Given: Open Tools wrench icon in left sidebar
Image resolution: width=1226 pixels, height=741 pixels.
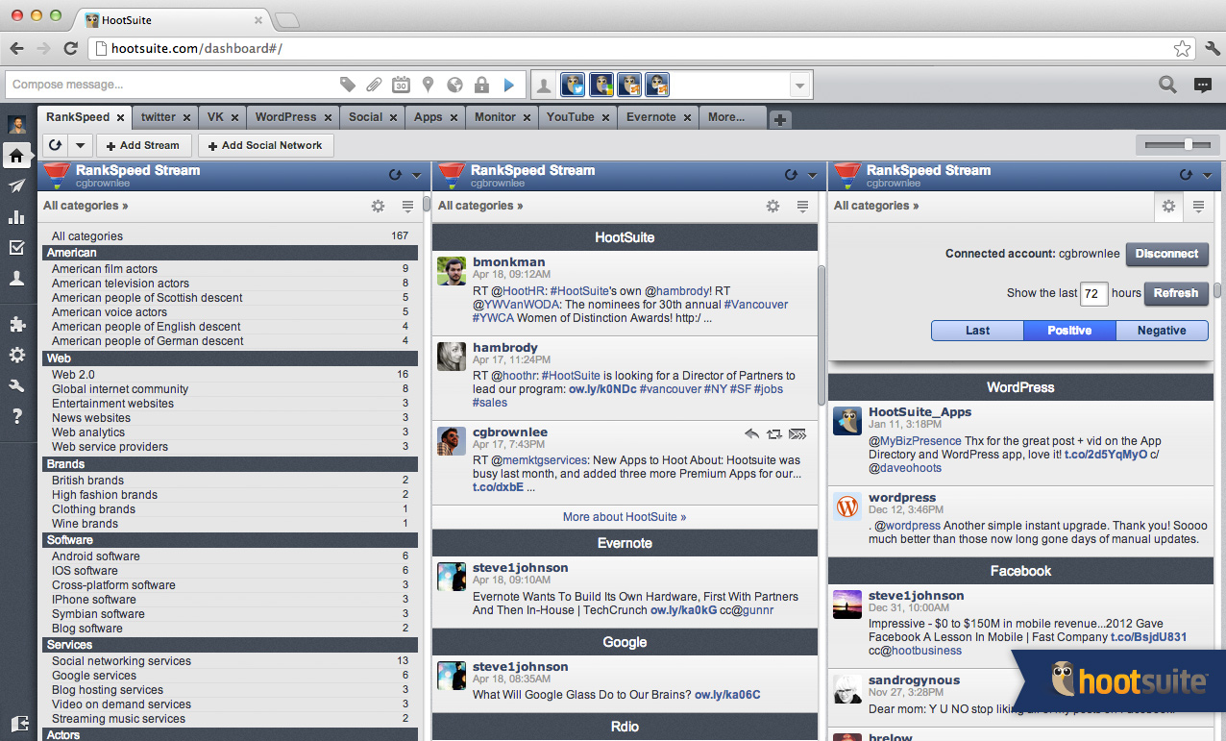Looking at the screenshot, I should (x=16, y=385).
